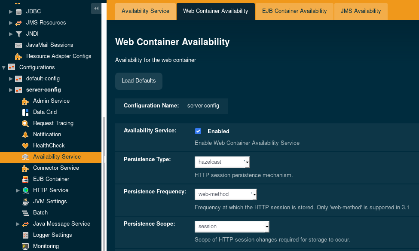Click the default-config icon

(x=18, y=79)
